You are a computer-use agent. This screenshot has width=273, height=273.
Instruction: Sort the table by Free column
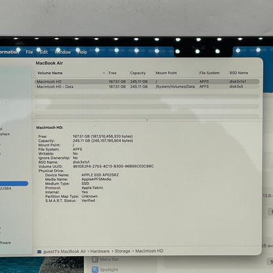pyautogui.click(x=112, y=73)
